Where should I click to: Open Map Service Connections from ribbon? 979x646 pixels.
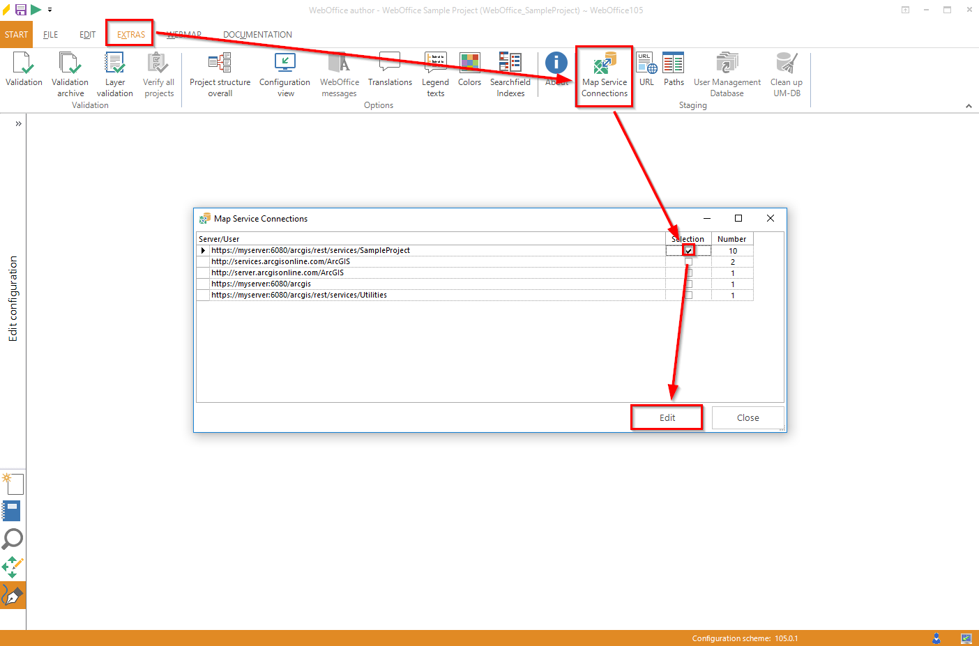[x=605, y=75]
